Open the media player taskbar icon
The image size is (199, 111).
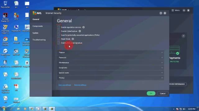coord(25,109)
